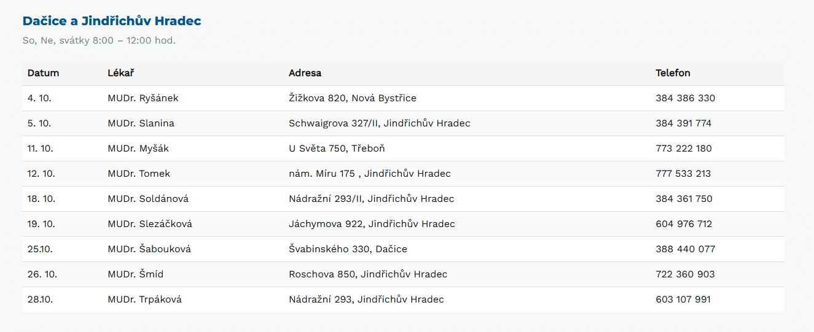This screenshot has width=814, height=332.
Task: Select phone number 777 533 213
Action: [x=683, y=174]
